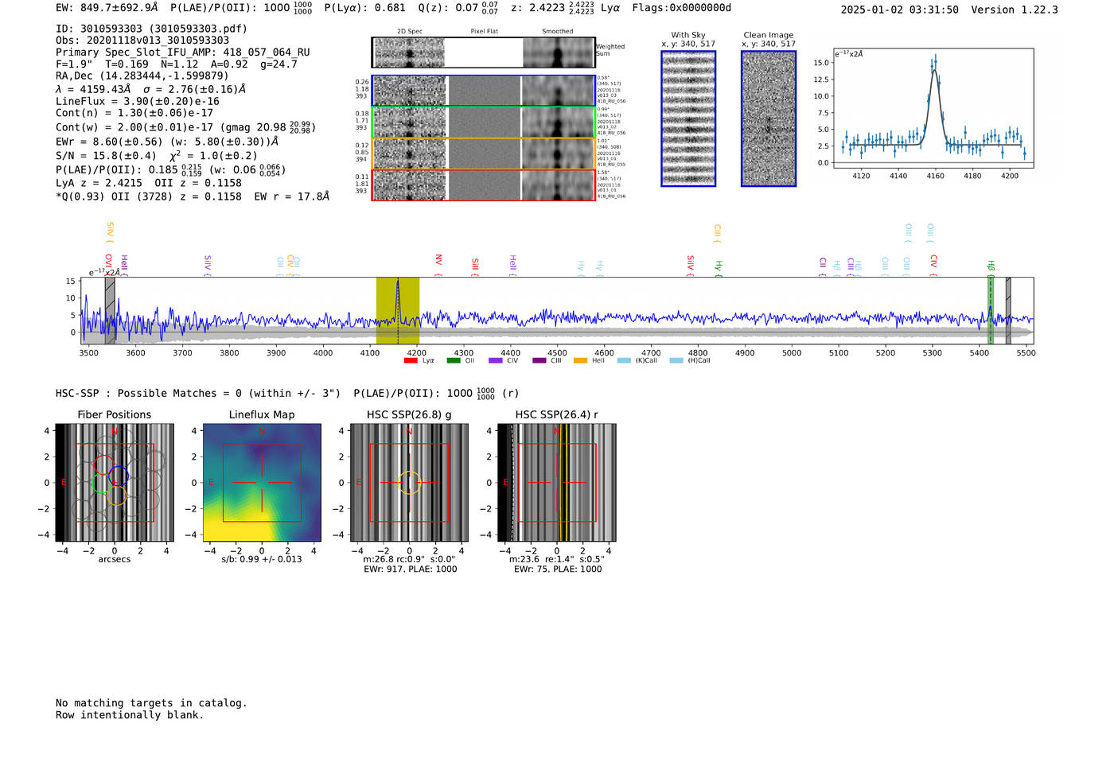Click the Obs: 20201118v013_3010593303 line
Screen dimensions: 1114x758
[x=142, y=41]
